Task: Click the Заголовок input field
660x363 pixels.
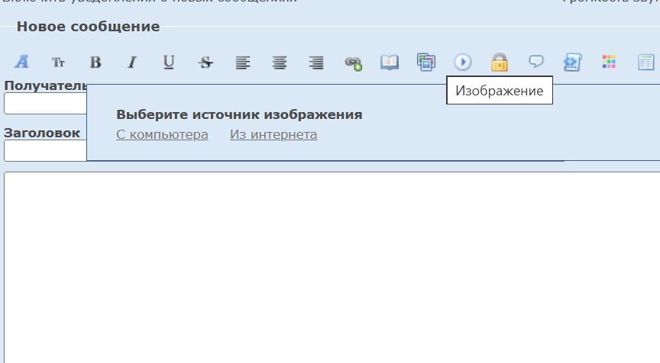Action: pyautogui.click(x=46, y=151)
